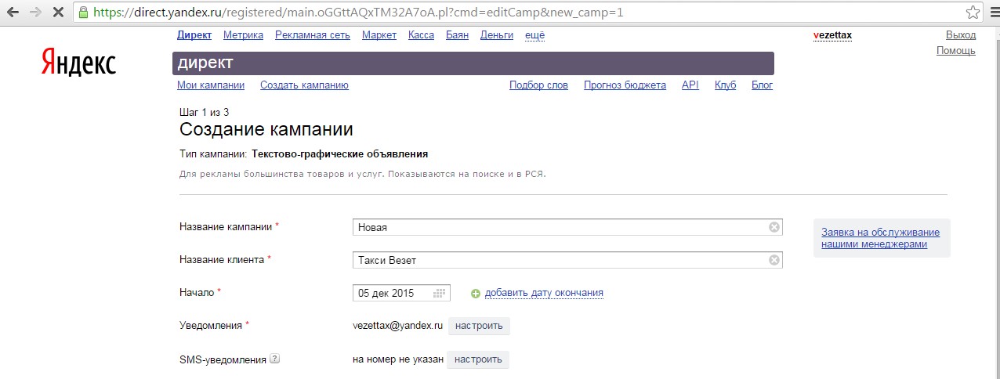The height and width of the screenshot is (379, 1000).
Task: Go back with the browser back arrow
Action: [13, 13]
